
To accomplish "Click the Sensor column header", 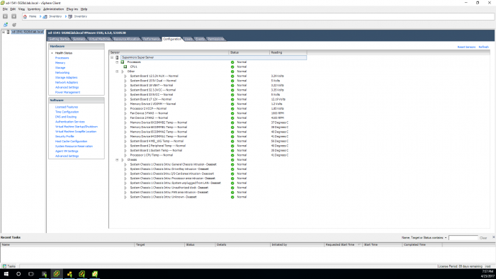I will pyautogui.click(x=169, y=52).
